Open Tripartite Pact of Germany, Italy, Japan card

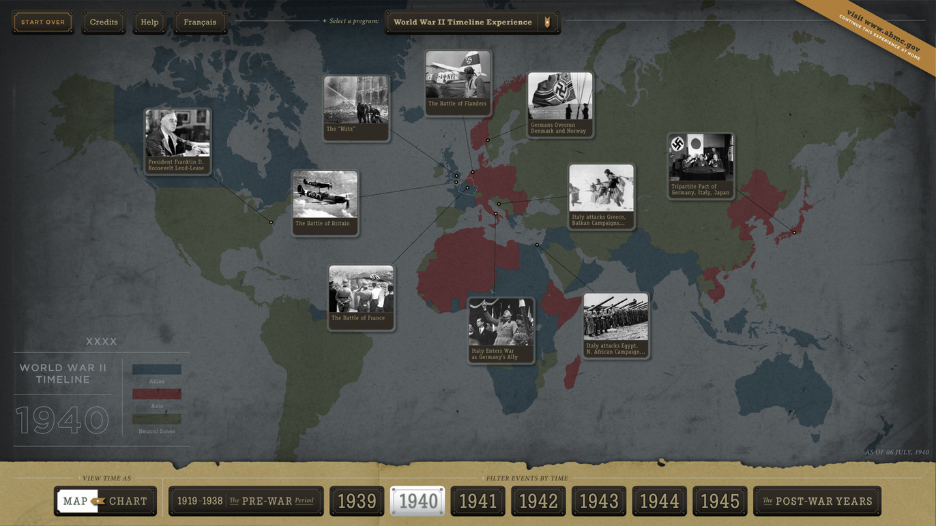coord(701,166)
